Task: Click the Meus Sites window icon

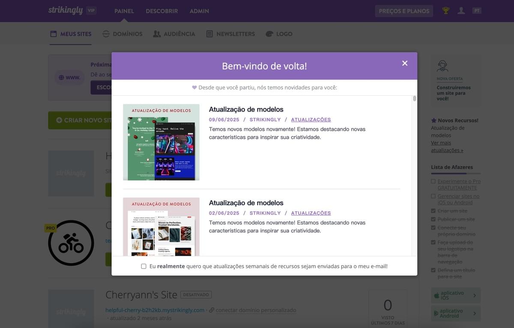Action: 54,34
